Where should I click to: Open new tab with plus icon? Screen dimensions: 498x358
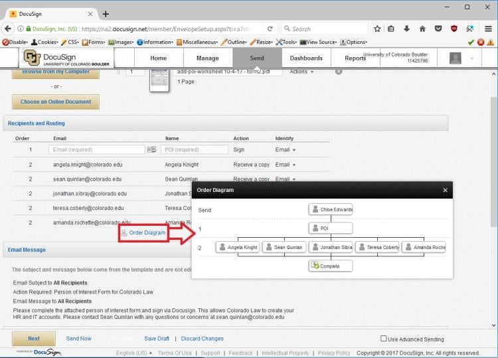106,14
